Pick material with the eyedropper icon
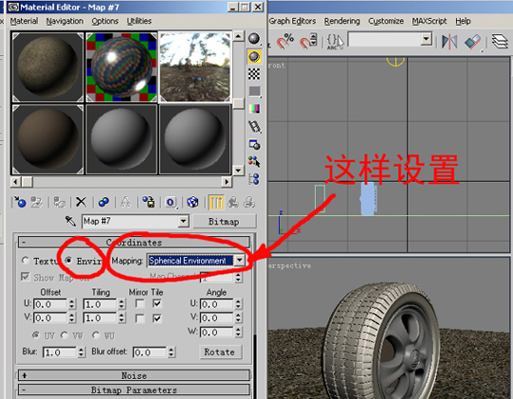The image size is (513, 399). pos(70,221)
